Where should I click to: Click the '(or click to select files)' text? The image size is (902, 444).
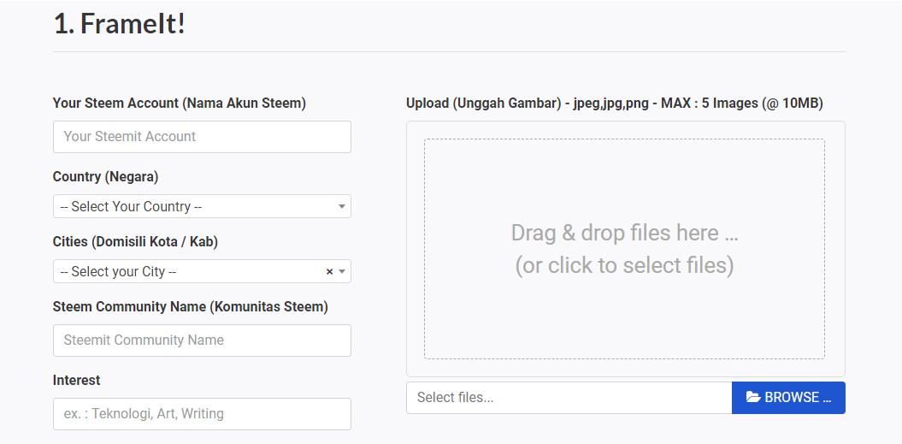click(624, 265)
